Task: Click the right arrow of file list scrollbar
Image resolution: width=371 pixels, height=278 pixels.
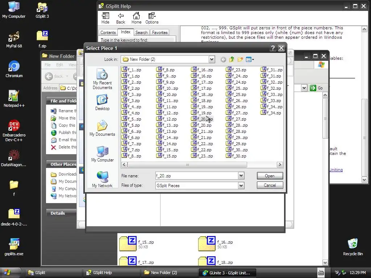Action: pyautogui.click(x=280, y=165)
